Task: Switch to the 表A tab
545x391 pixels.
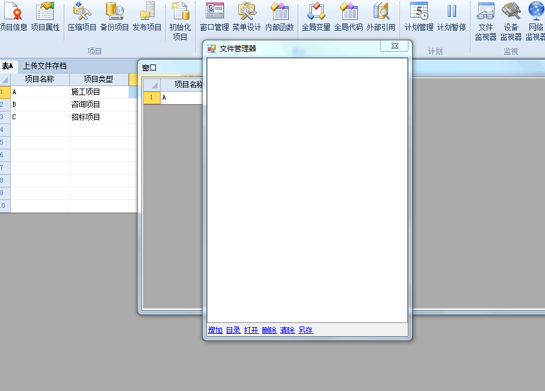Action: [x=7, y=66]
